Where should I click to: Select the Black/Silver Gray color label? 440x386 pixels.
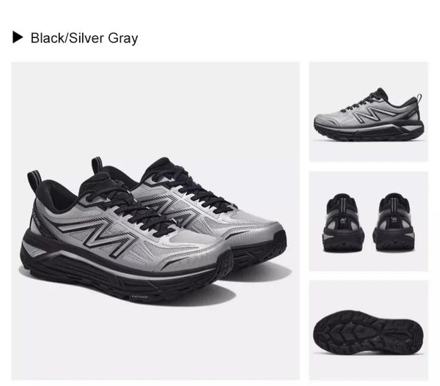(x=84, y=38)
